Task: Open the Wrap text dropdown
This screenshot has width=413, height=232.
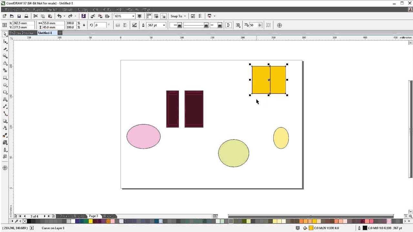Action: pyautogui.click(x=238, y=25)
